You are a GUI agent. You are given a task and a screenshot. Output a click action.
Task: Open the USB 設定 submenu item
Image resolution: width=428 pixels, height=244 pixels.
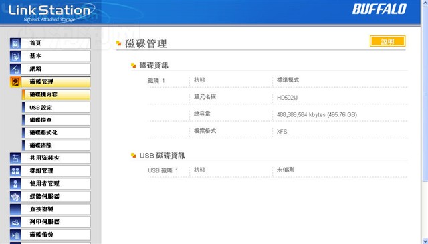point(56,107)
